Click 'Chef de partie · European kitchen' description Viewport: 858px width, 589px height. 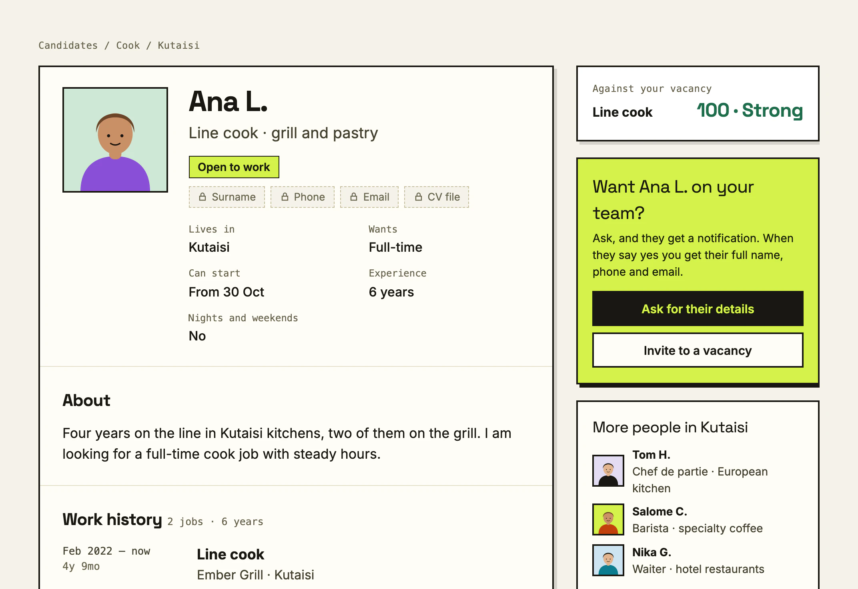click(x=700, y=480)
